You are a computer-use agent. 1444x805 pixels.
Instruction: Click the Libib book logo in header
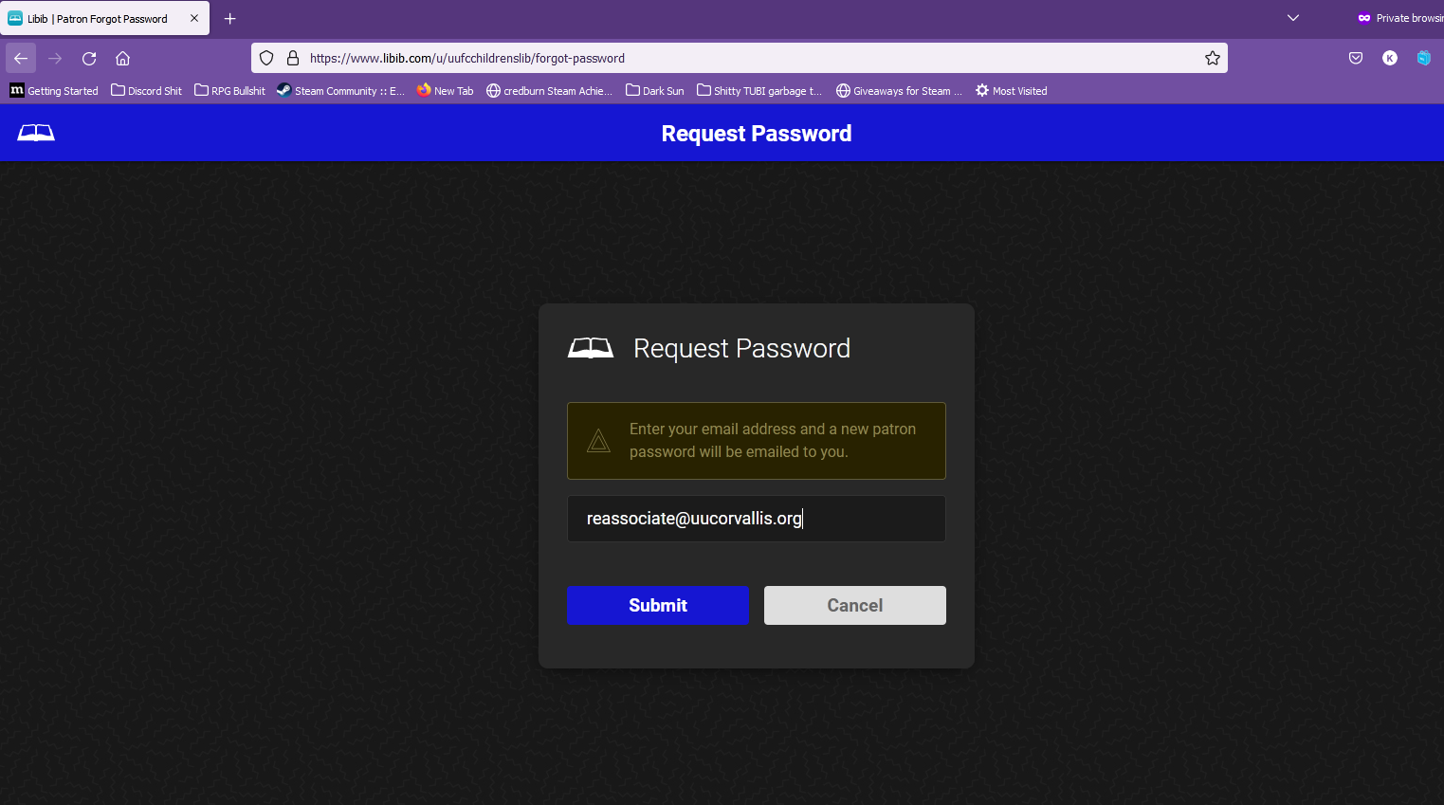(36, 133)
